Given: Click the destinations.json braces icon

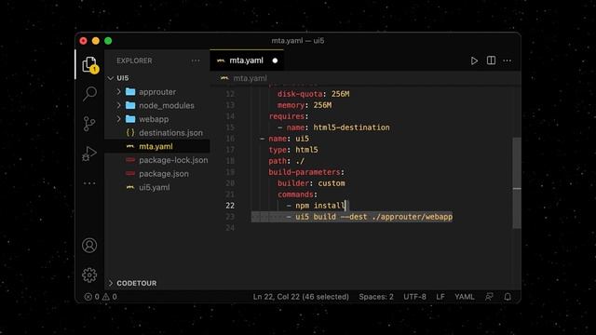Looking at the screenshot, I should (x=130, y=132).
